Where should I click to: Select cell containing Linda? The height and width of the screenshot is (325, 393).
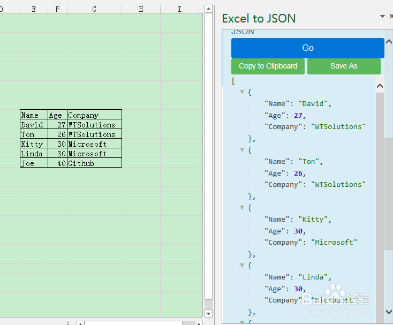pos(34,153)
